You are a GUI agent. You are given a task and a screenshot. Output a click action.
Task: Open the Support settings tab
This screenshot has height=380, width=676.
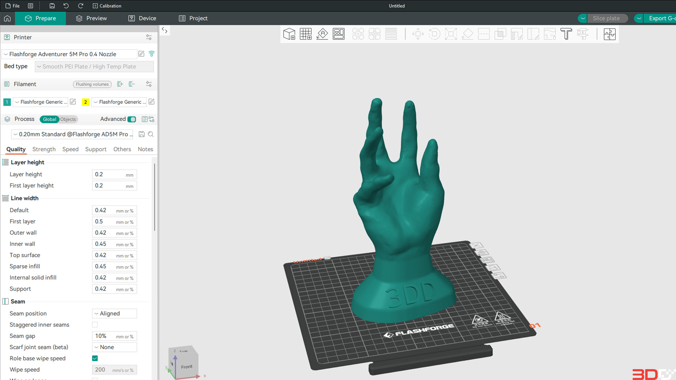pyautogui.click(x=96, y=149)
